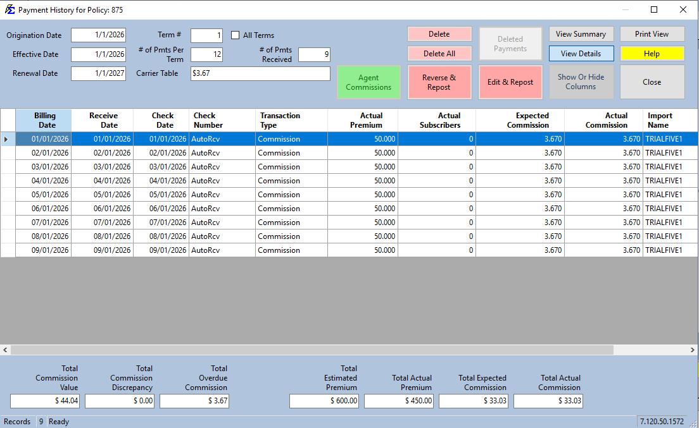Click the Delete button
This screenshot has width=699, height=428.
pos(439,34)
